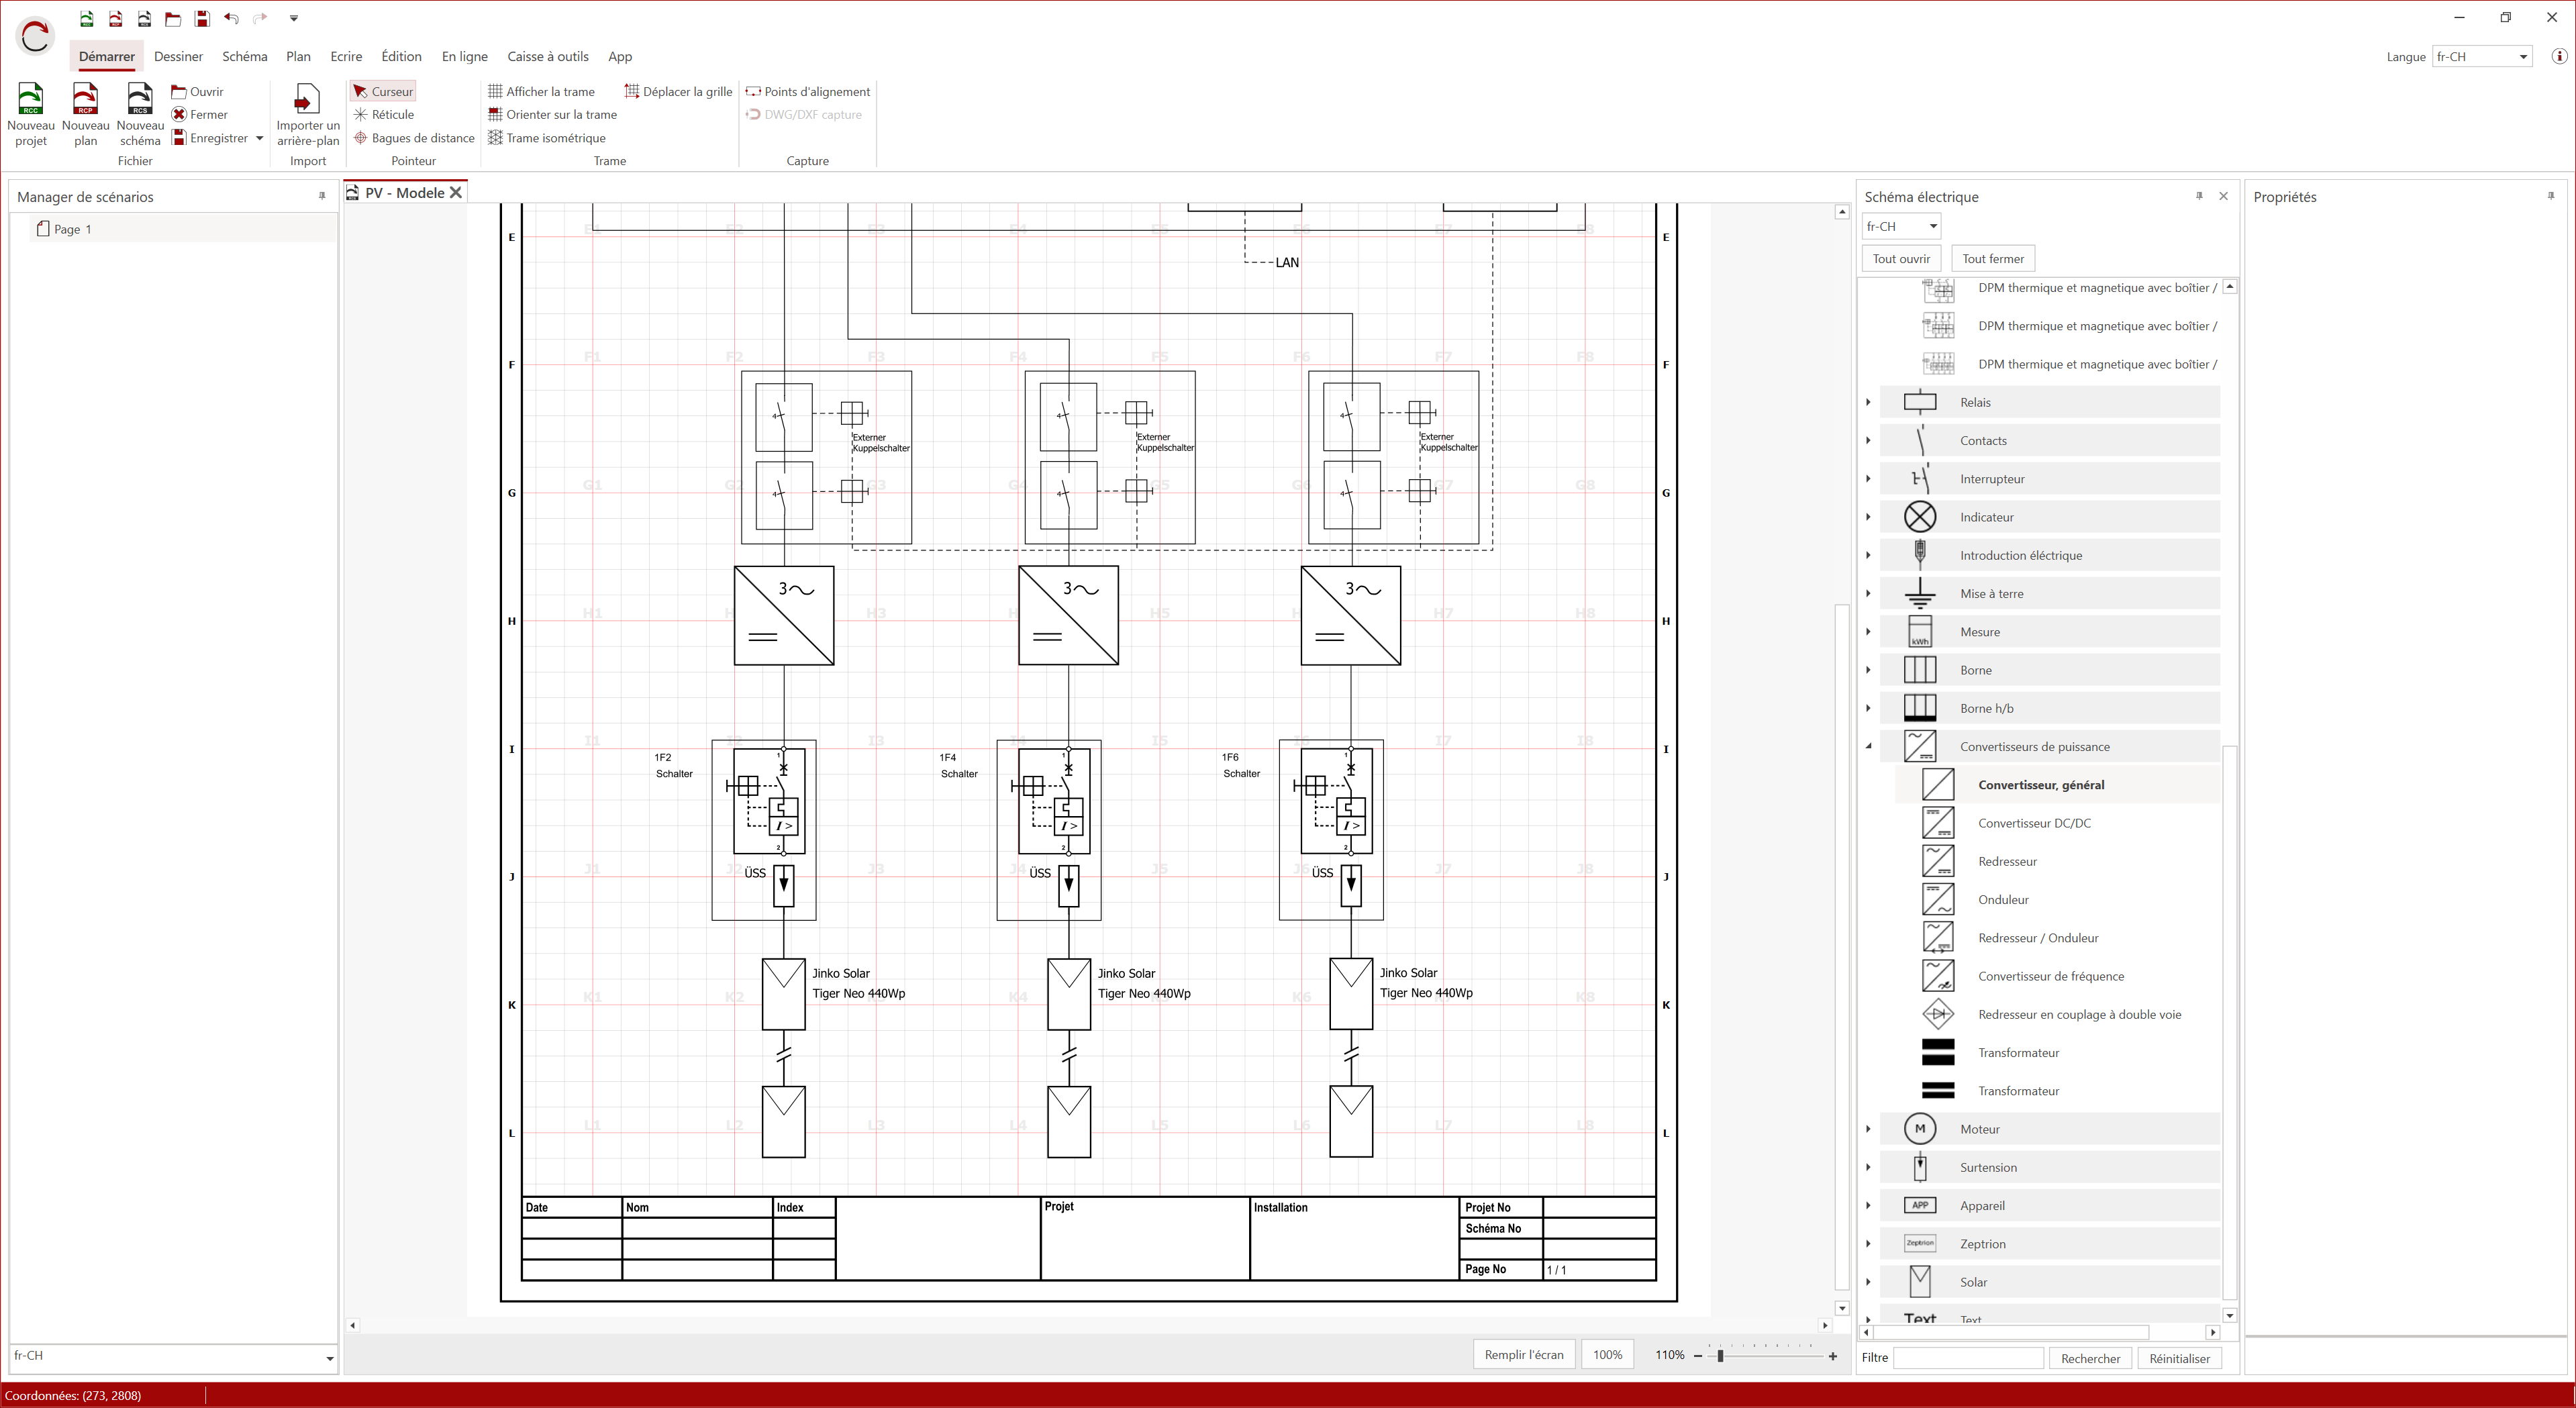The image size is (2576, 1408).
Task: Open the Caisse à outils tab
Action: pyautogui.click(x=547, y=56)
